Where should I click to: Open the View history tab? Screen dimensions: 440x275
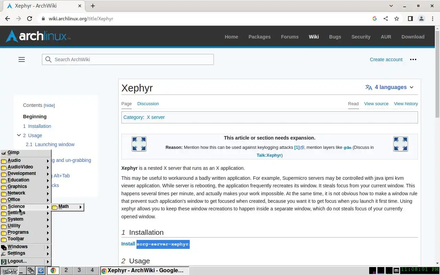[x=406, y=103]
